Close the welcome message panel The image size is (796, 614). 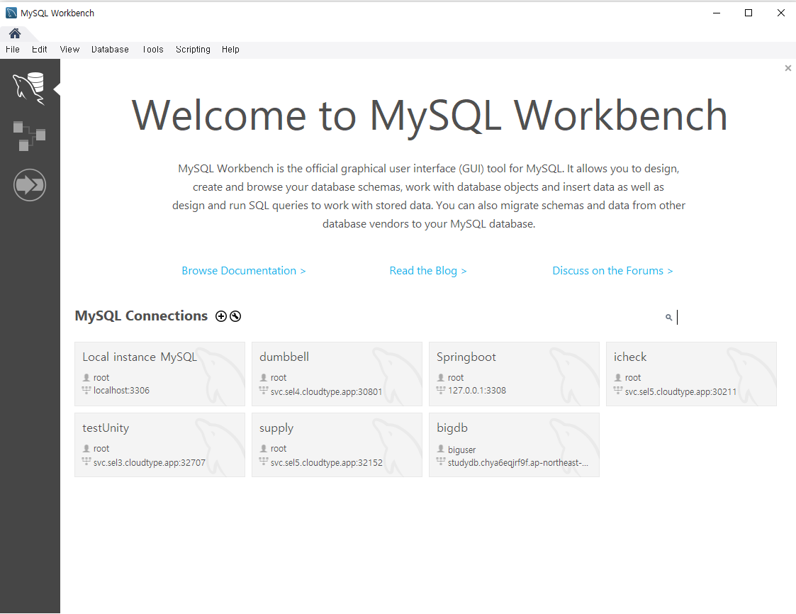(788, 68)
